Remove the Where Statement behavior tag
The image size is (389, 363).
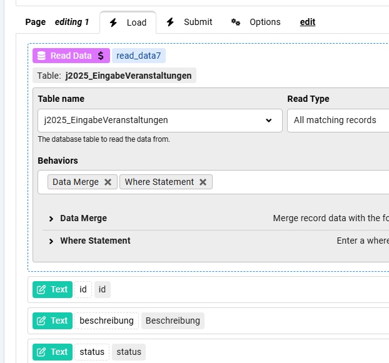tap(203, 182)
